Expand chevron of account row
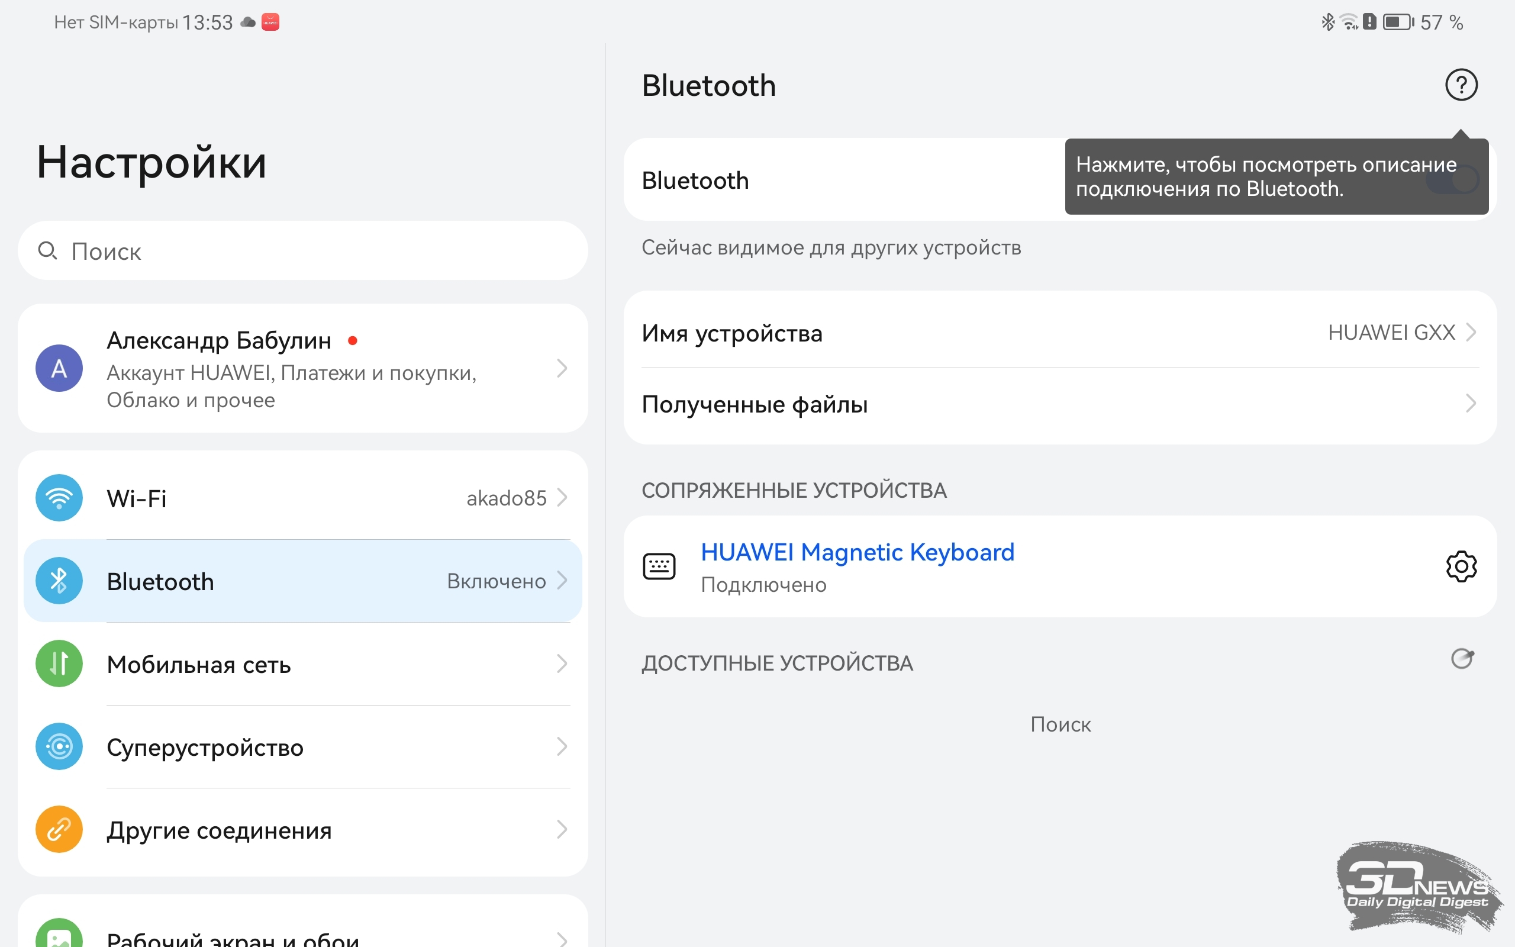1515x947 pixels. click(x=562, y=368)
